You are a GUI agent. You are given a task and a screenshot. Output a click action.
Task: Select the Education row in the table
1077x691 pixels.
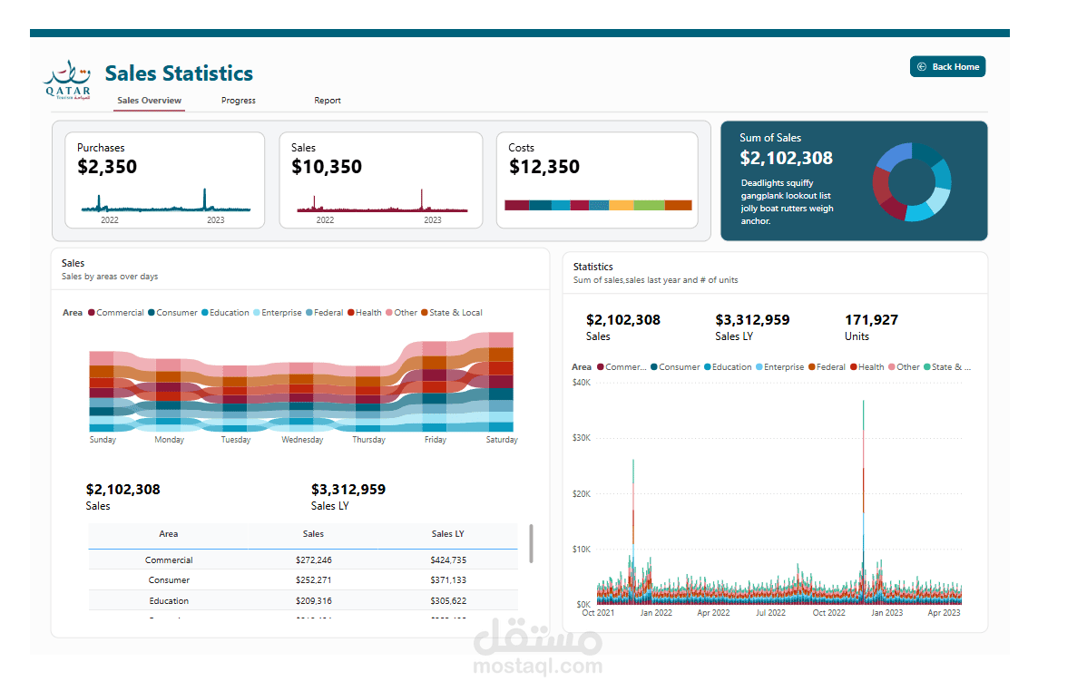point(303,600)
